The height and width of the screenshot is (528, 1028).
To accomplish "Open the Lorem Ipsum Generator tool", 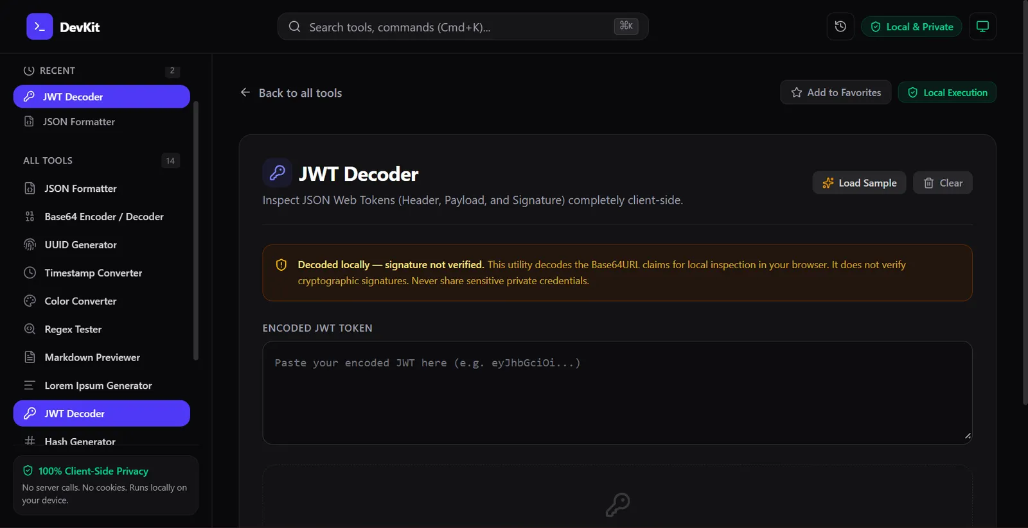I will pos(102,386).
